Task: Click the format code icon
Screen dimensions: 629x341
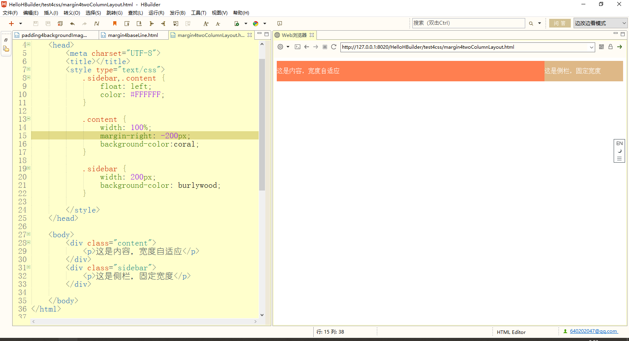Action: (x=97, y=24)
